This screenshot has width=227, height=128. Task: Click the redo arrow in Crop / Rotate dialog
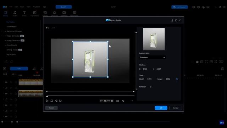coord(53,28)
